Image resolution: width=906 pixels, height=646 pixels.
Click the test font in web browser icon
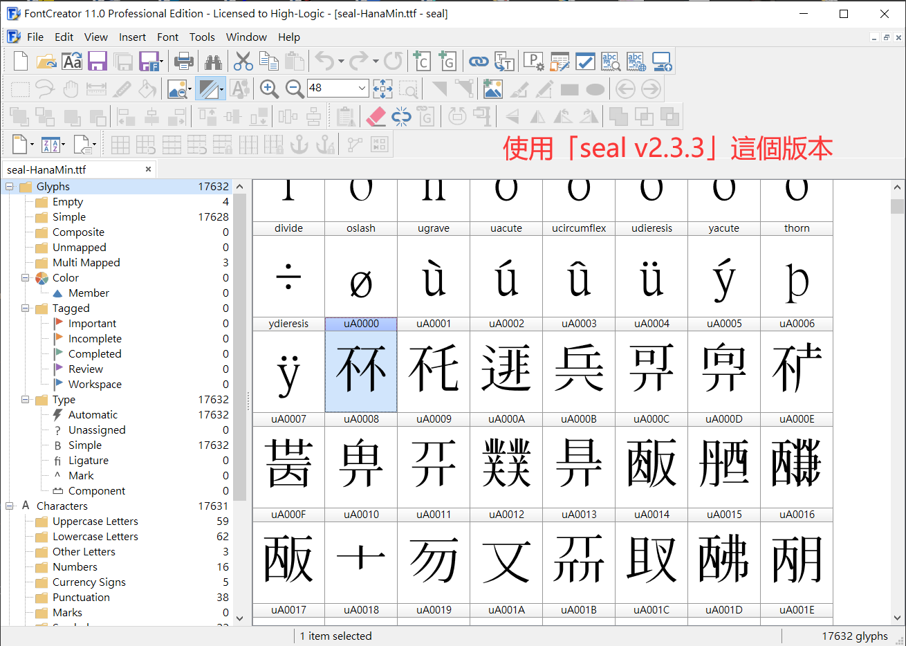(636, 62)
